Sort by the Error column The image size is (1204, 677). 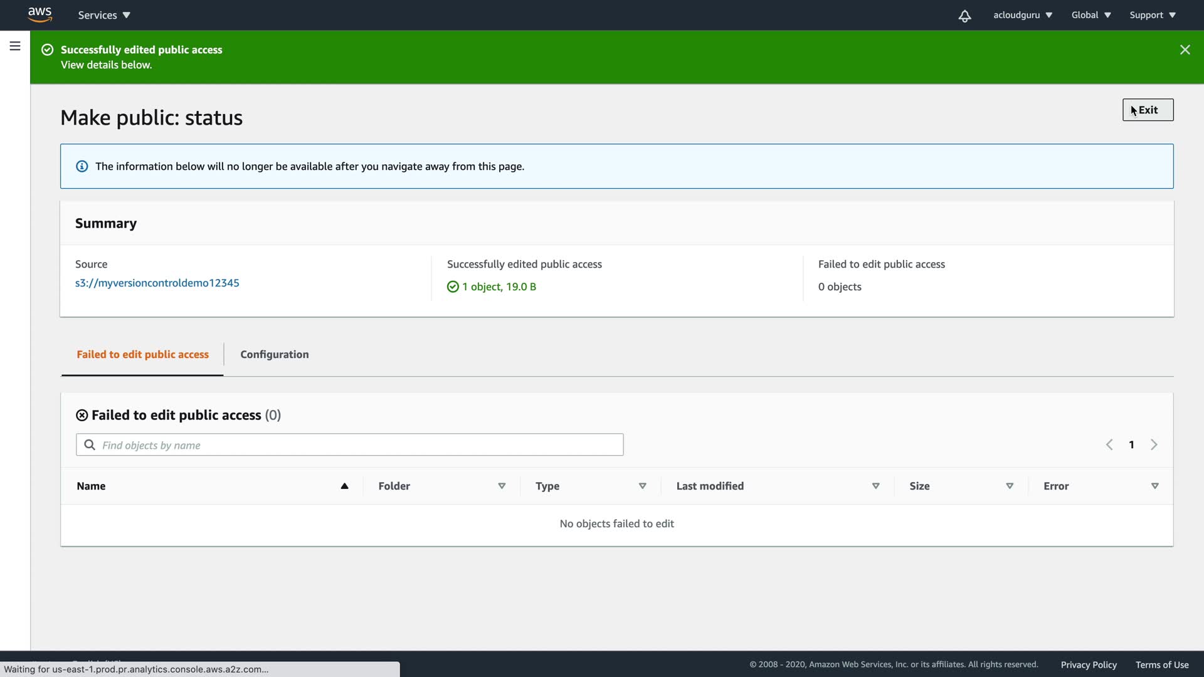click(1154, 486)
